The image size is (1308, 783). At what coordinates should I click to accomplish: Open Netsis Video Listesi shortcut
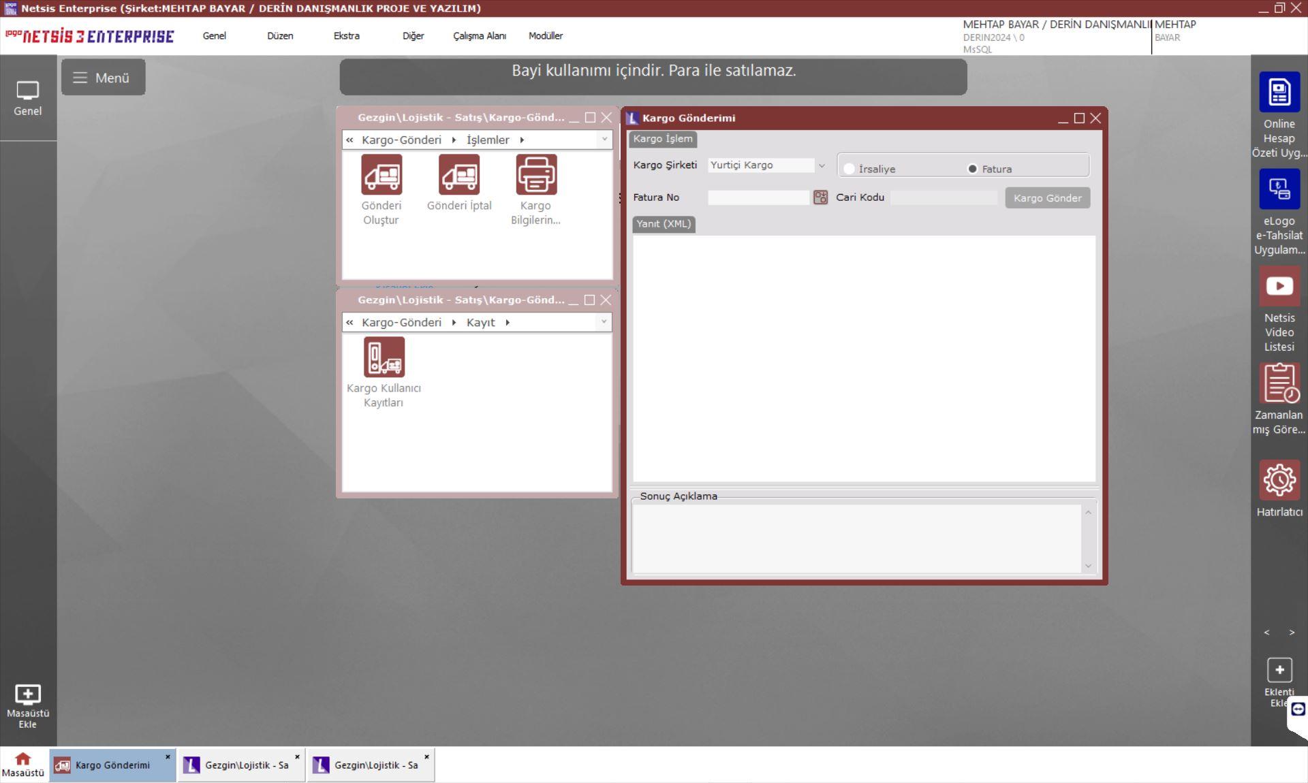[1279, 286]
